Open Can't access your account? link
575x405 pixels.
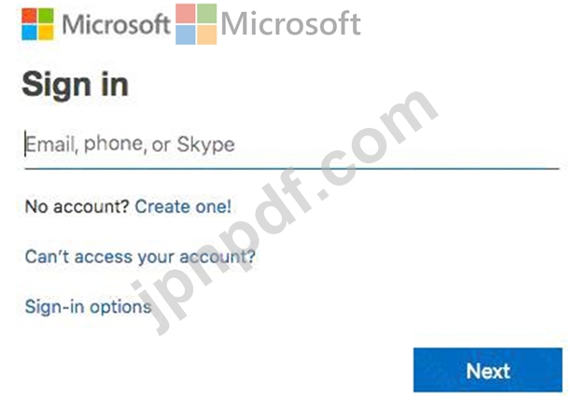140,257
